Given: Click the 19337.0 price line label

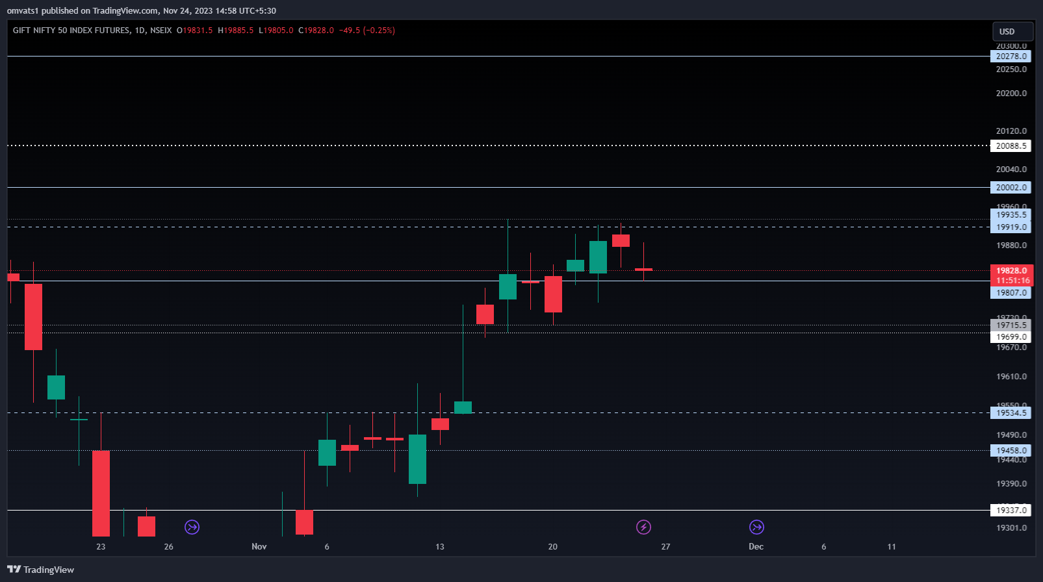Looking at the screenshot, I should 1011,511.
